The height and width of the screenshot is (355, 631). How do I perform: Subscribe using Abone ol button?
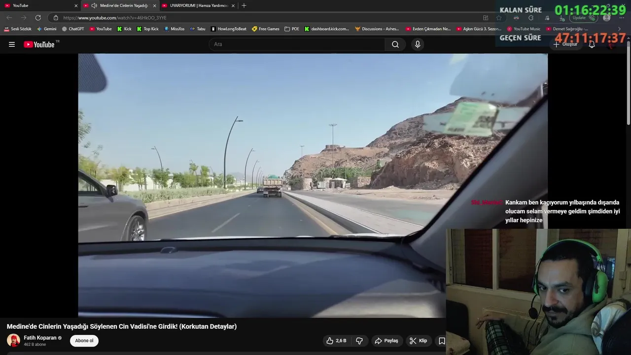pyautogui.click(x=84, y=341)
